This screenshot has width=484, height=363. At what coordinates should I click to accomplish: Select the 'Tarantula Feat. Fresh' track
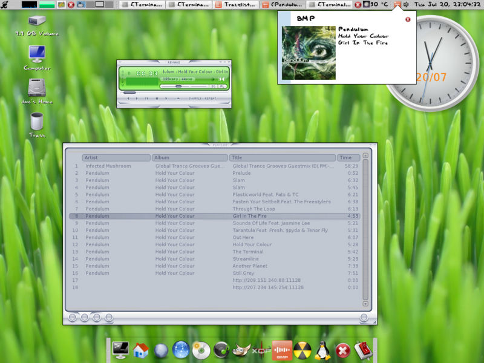coord(215,231)
